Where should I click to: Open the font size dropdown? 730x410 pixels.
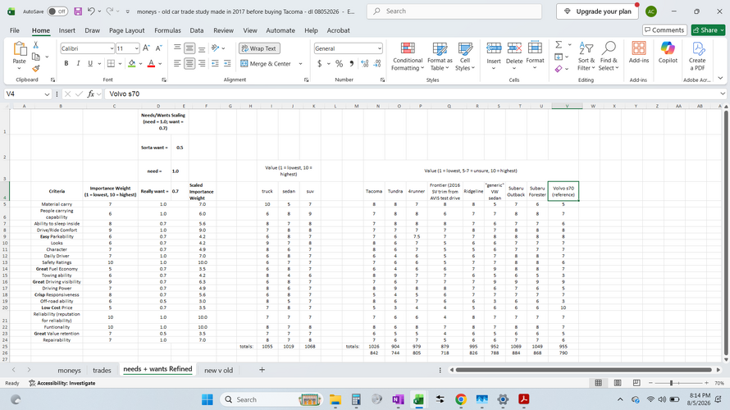[x=136, y=48]
